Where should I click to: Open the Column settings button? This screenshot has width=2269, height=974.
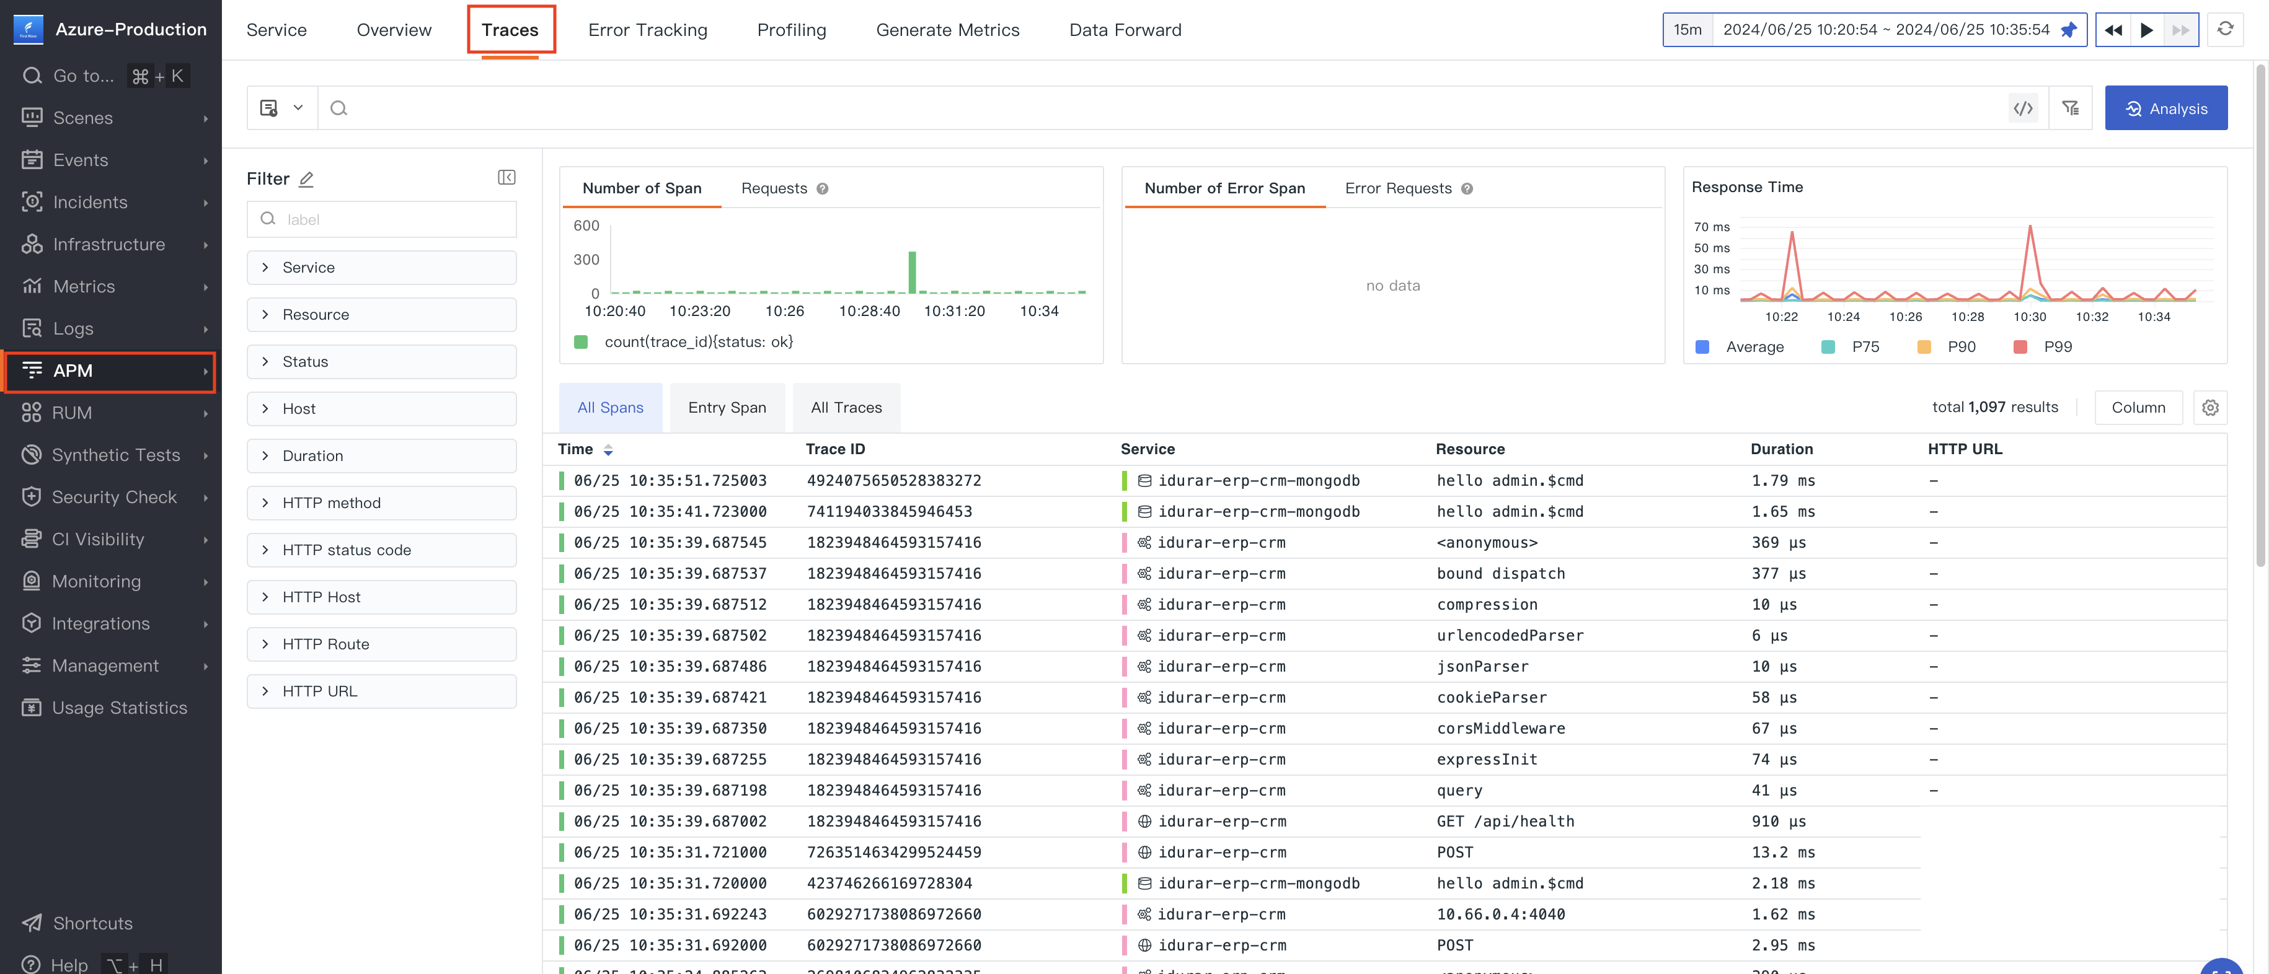[x=2138, y=408]
